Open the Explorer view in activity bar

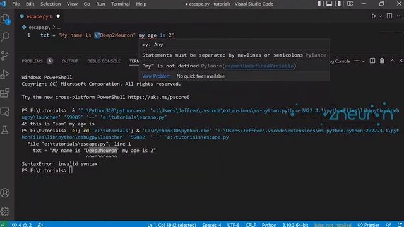[5, 19]
